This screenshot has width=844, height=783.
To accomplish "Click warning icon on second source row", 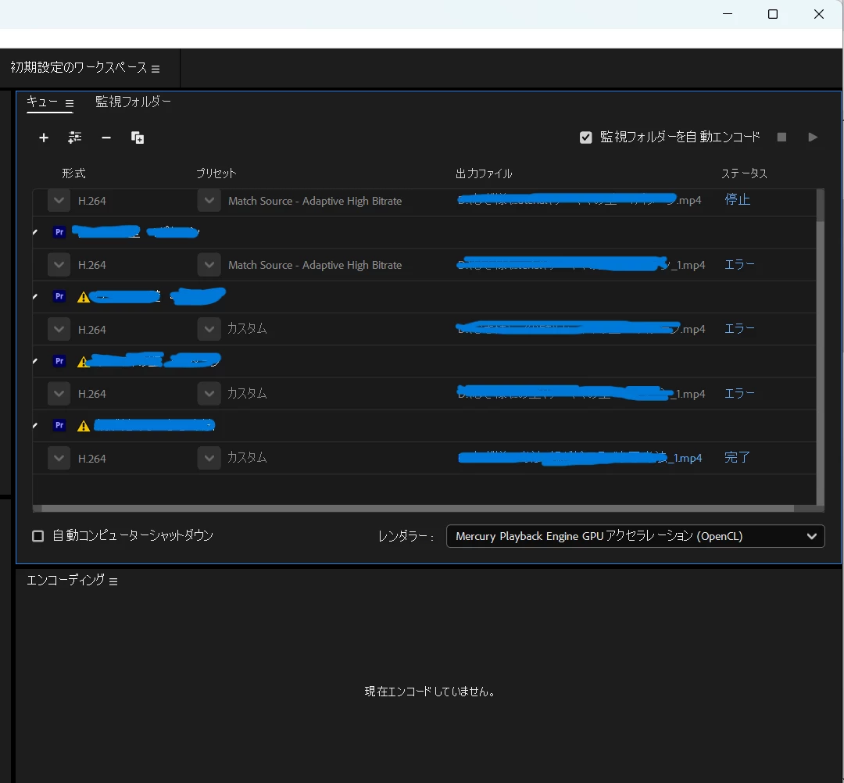I will 84,297.
